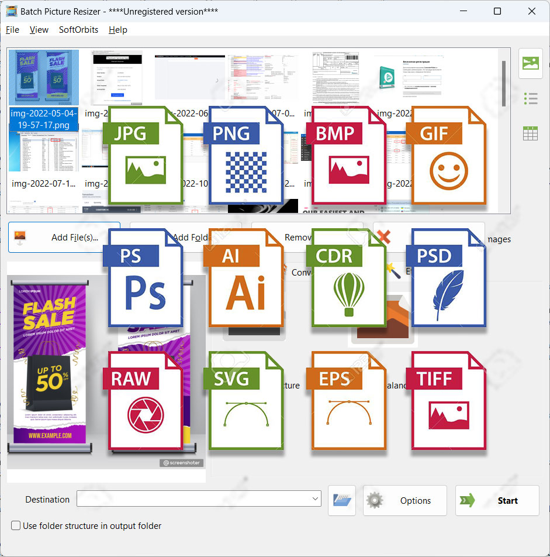Browse for destination folder icon

pyautogui.click(x=342, y=500)
